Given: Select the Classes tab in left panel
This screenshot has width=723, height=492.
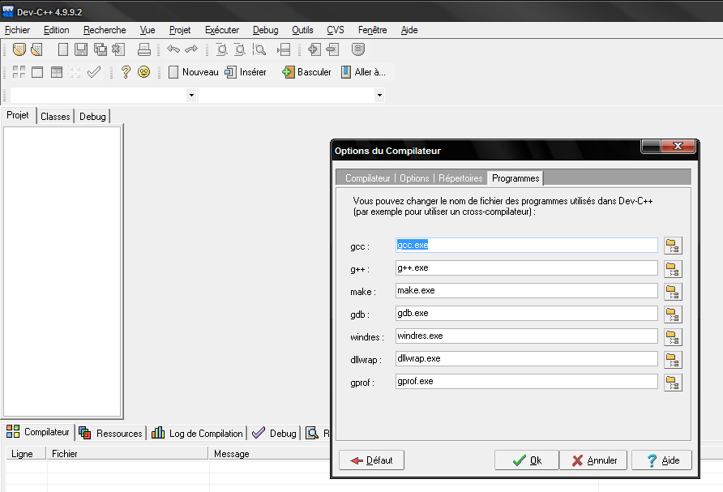Looking at the screenshot, I should click(55, 117).
